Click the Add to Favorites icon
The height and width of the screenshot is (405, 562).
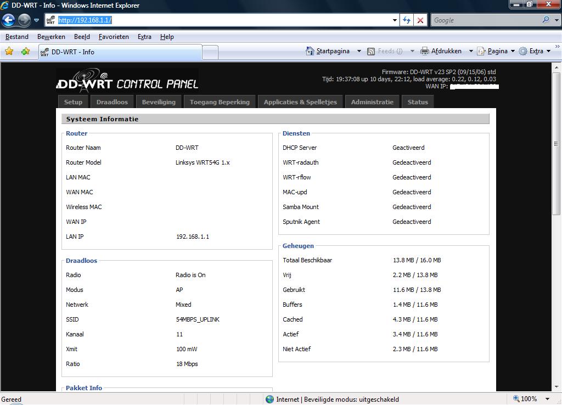click(x=25, y=52)
